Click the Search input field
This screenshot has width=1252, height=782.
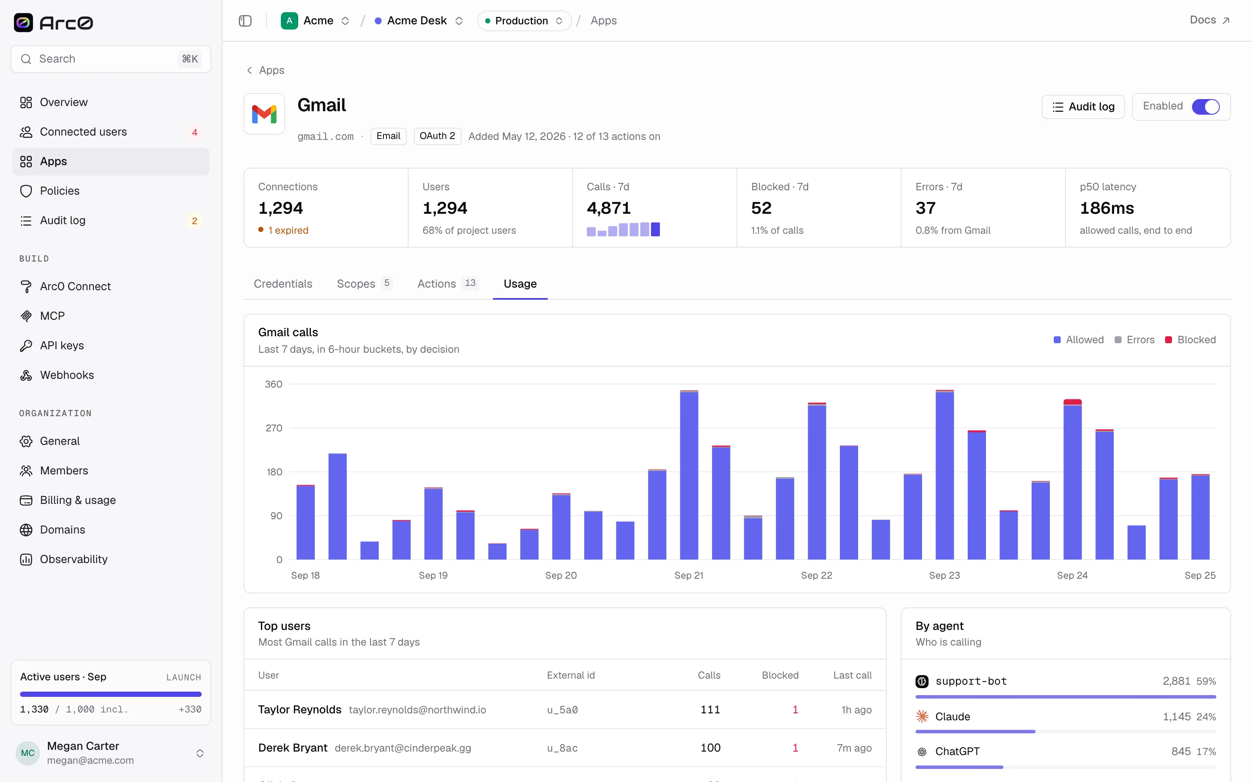[111, 59]
